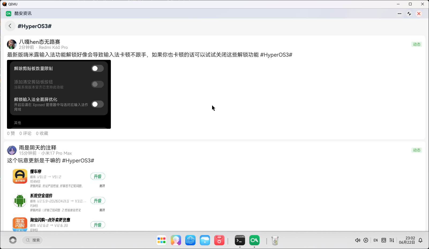Expand 系统安全组件 update details via 展开
The width and height of the screenshot is (429, 249).
point(102,210)
